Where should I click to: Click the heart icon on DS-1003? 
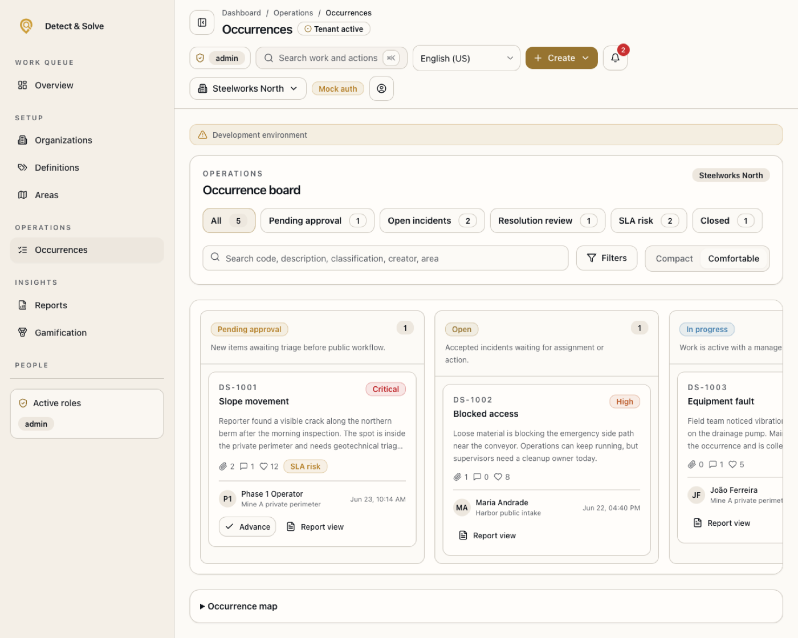click(732, 464)
